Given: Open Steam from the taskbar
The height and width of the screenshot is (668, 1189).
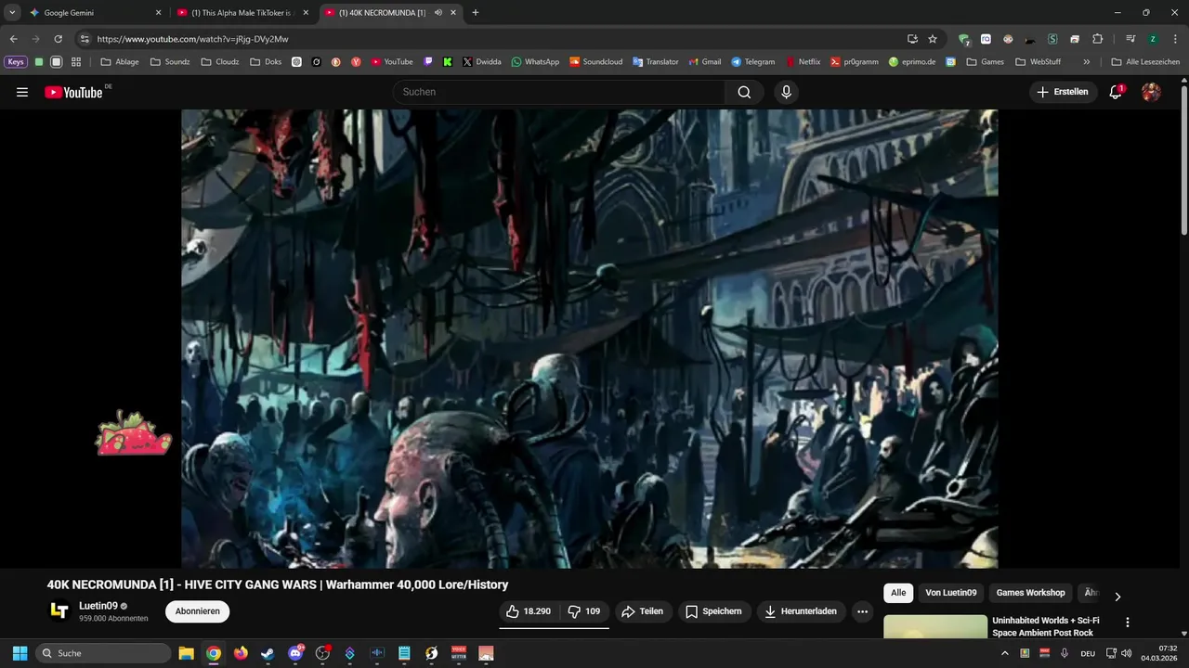Looking at the screenshot, I should [x=268, y=653].
